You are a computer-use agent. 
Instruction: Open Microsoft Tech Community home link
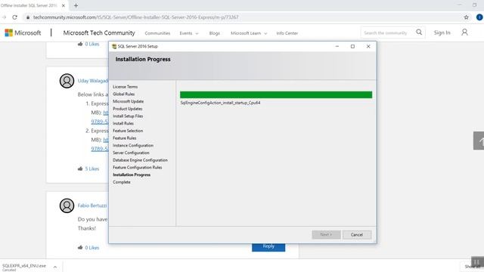pos(99,32)
